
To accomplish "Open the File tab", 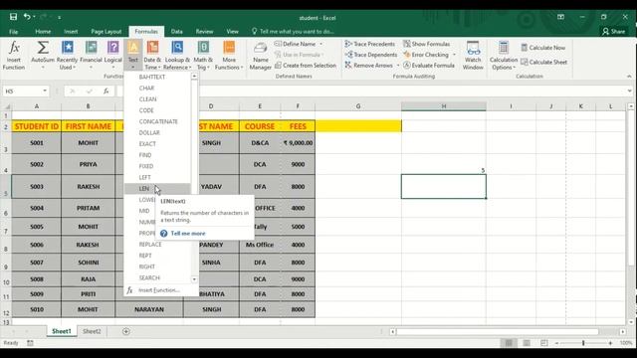I will pos(13,31).
